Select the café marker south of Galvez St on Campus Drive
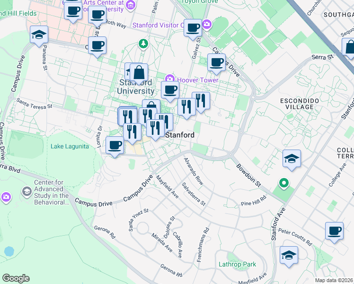The width and height of the screenshot is (354, 284). click(216, 63)
